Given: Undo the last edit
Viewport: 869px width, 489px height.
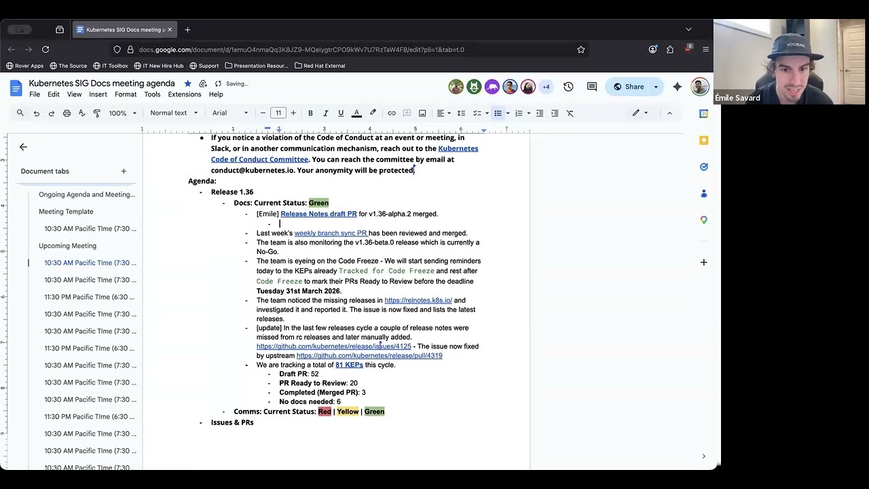Looking at the screenshot, I should click(36, 113).
